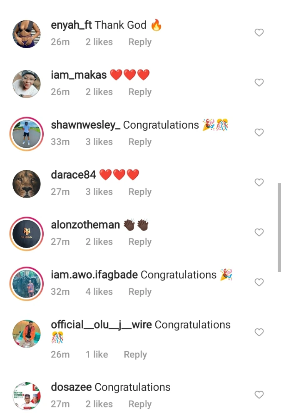281x415 pixels.
Task: Reply to official__olu__j__wire's comment
Action: (x=135, y=355)
